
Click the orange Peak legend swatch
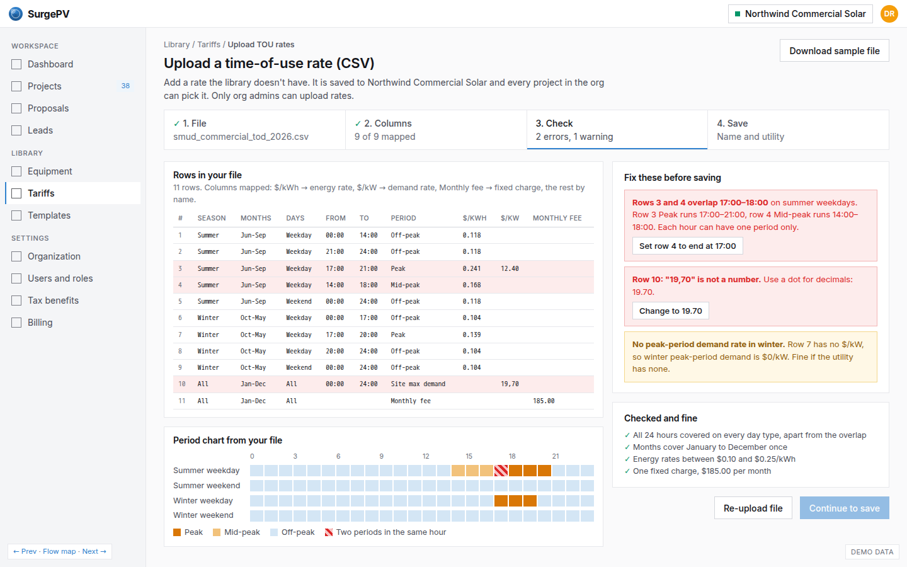(177, 532)
